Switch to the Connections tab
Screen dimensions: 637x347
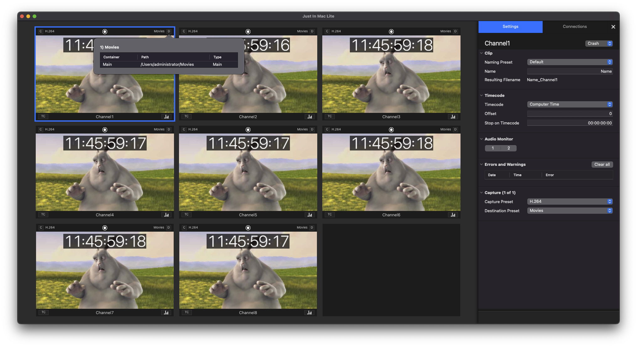tap(575, 27)
